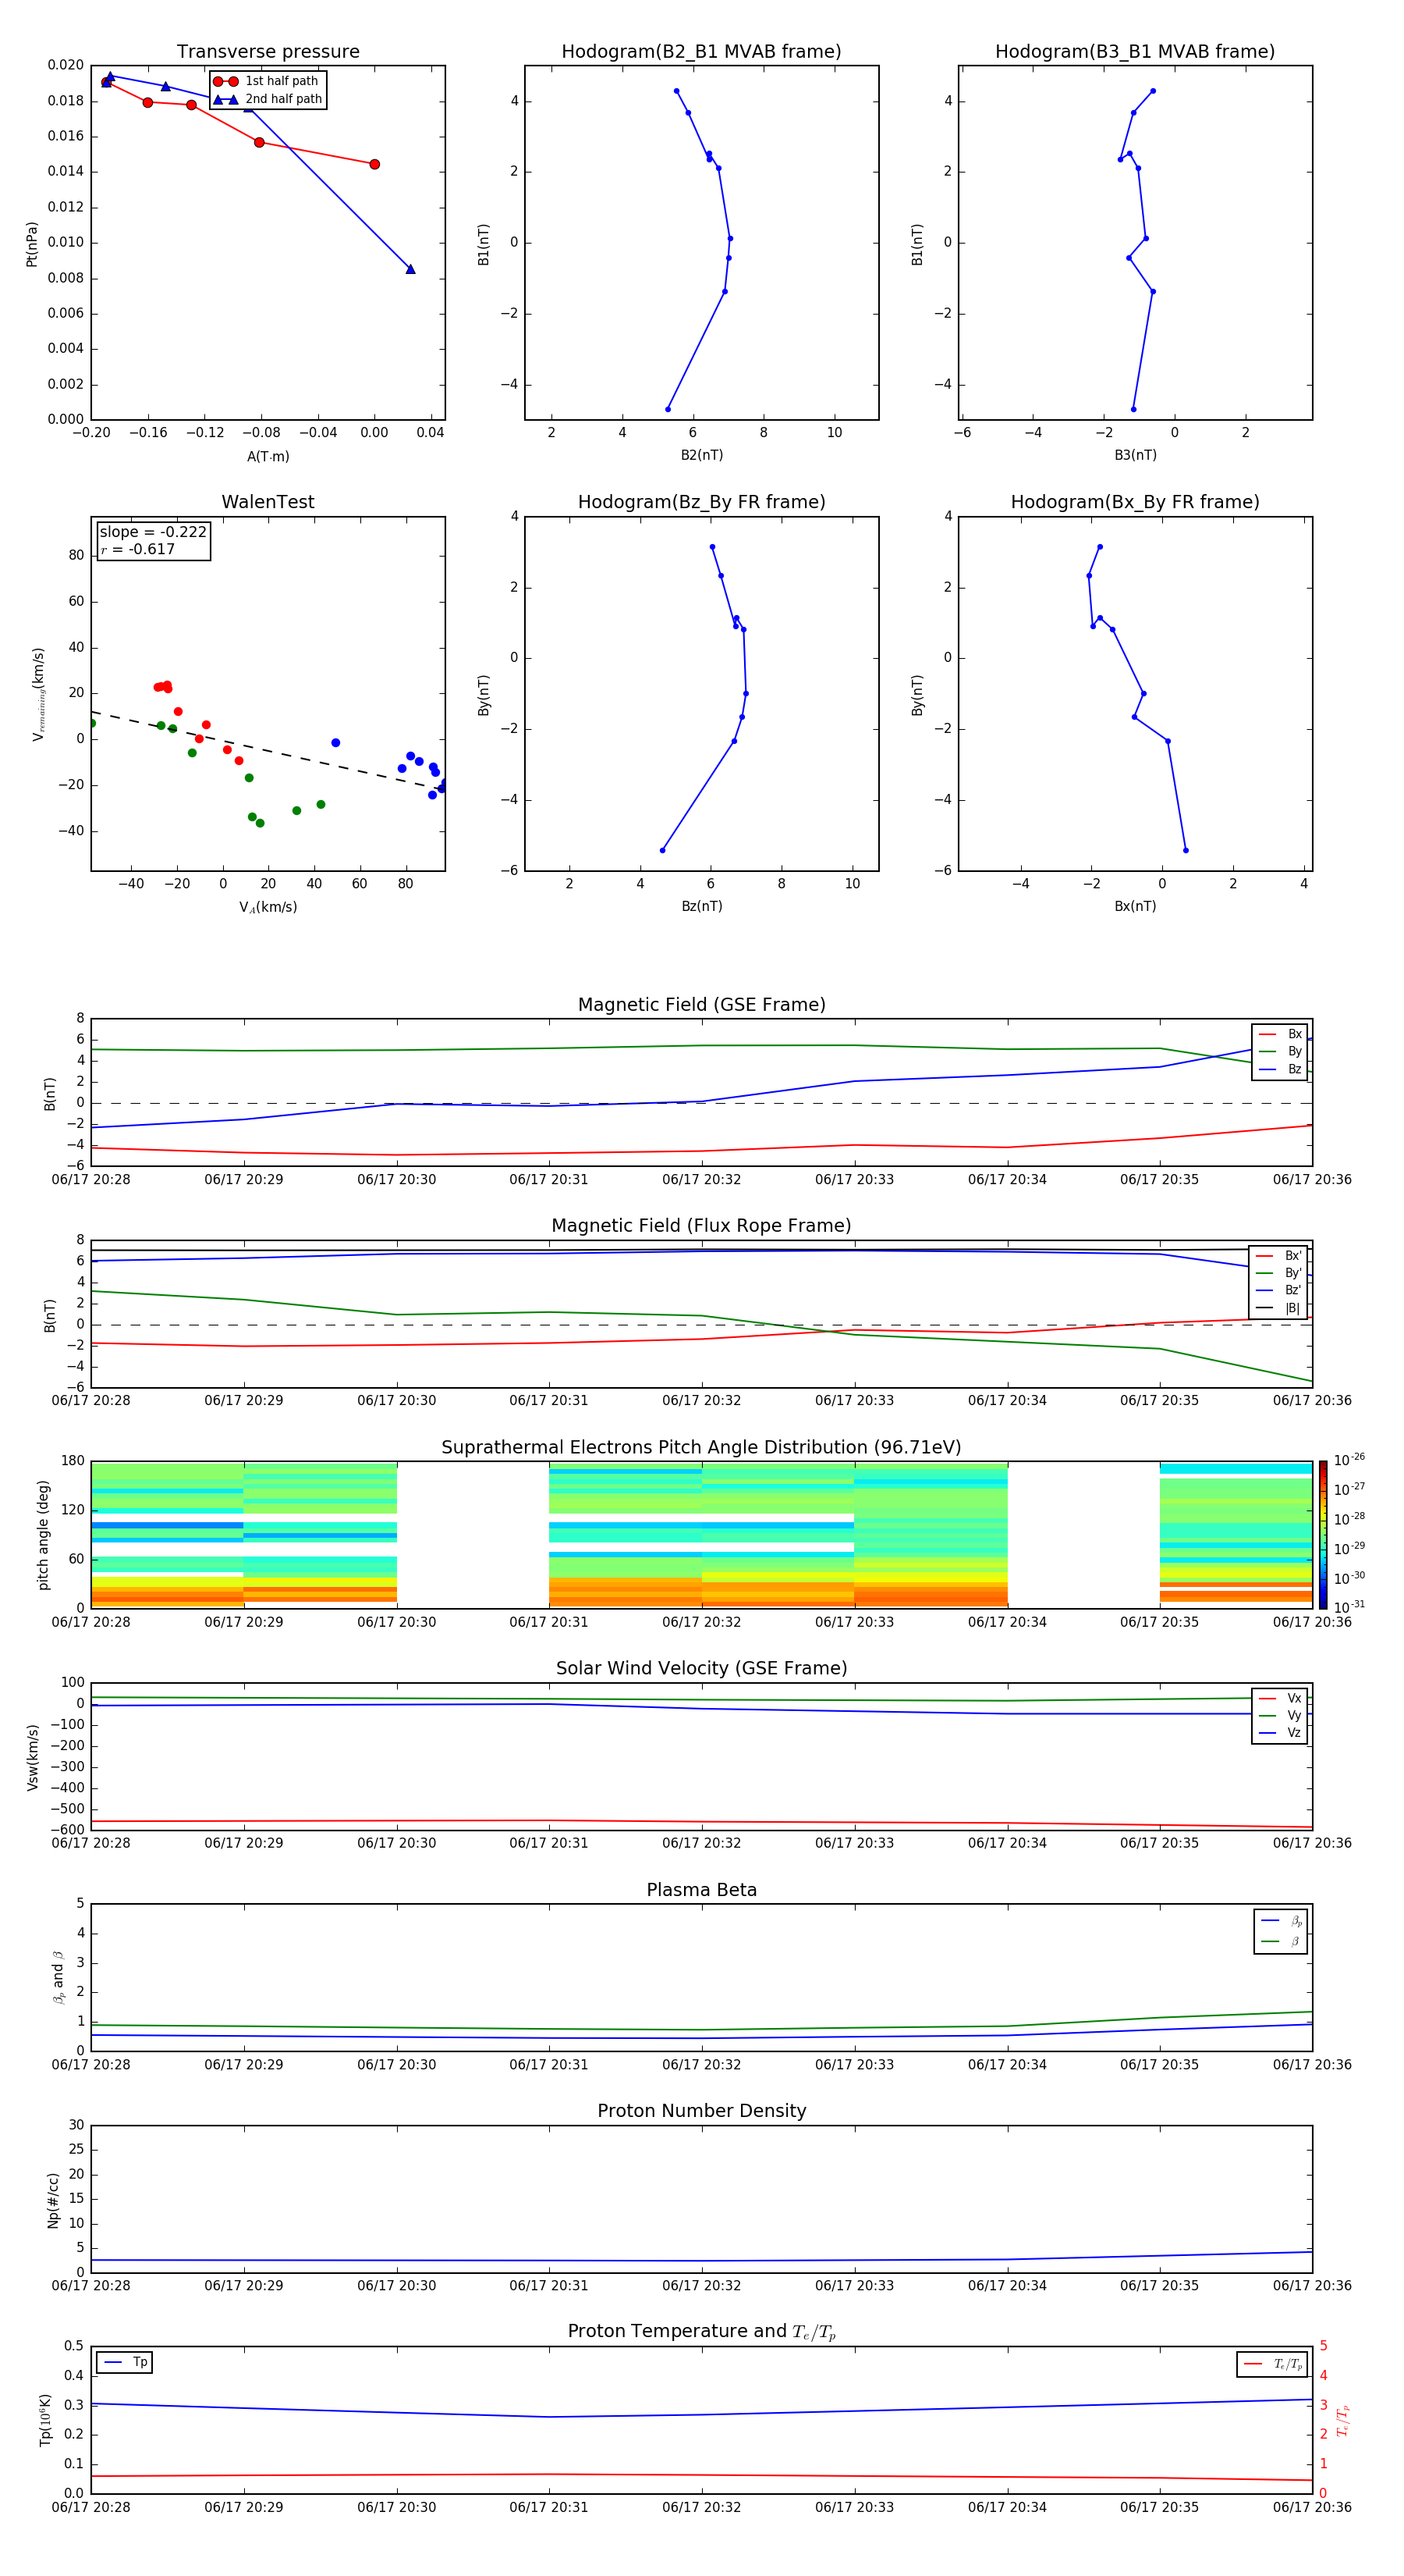Image resolution: width=1404 pixels, height=2576 pixels.
Task: Click the 'Np(#/cc)' axis label
Action: (53, 2199)
